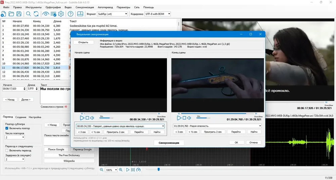Click the waveform position slider handle
This screenshot has width=336, height=180.
tap(159, 169)
